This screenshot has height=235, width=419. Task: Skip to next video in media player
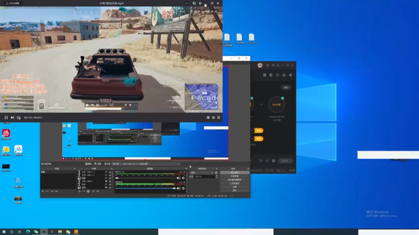(x=12, y=118)
